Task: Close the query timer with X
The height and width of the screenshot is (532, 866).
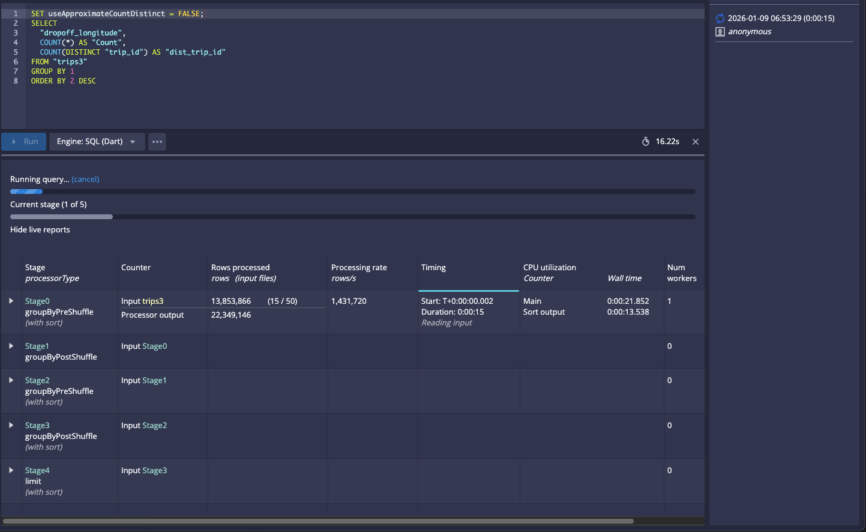Action: tap(696, 142)
